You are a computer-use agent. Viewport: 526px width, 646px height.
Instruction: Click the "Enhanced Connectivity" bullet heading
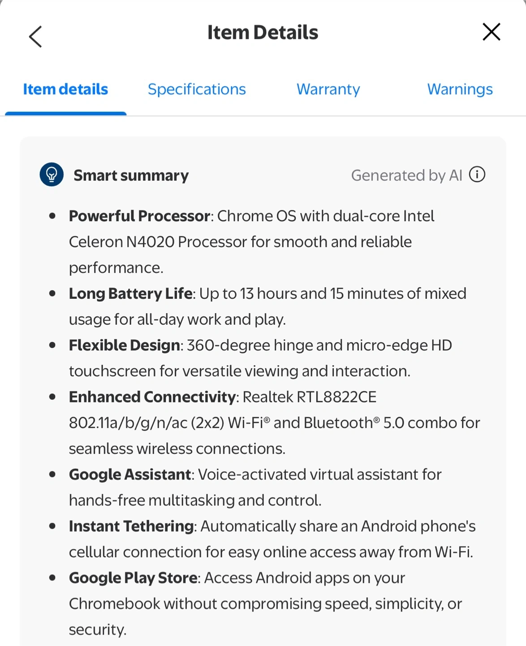152,397
